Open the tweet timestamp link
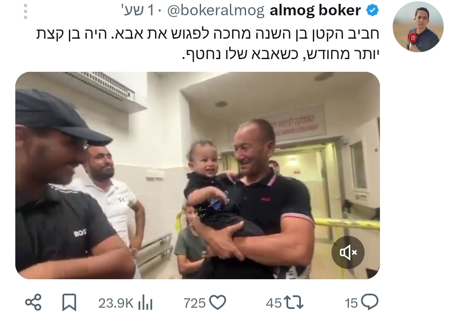This screenshot has width=459, height=320. [x=138, y=11]
